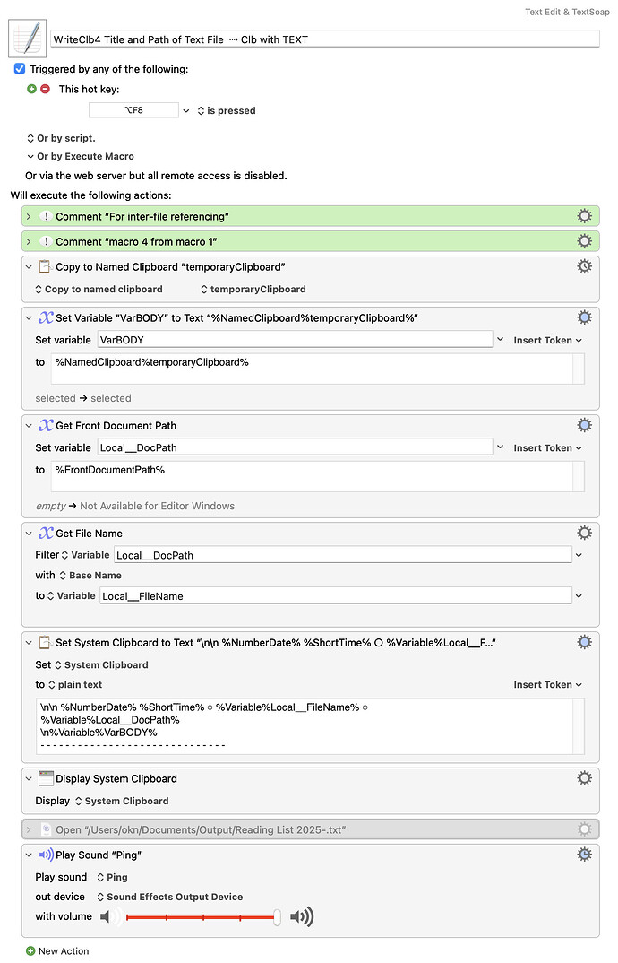
Task: Click the gear icon on the Play Sound action
Action: coord(584,855)
